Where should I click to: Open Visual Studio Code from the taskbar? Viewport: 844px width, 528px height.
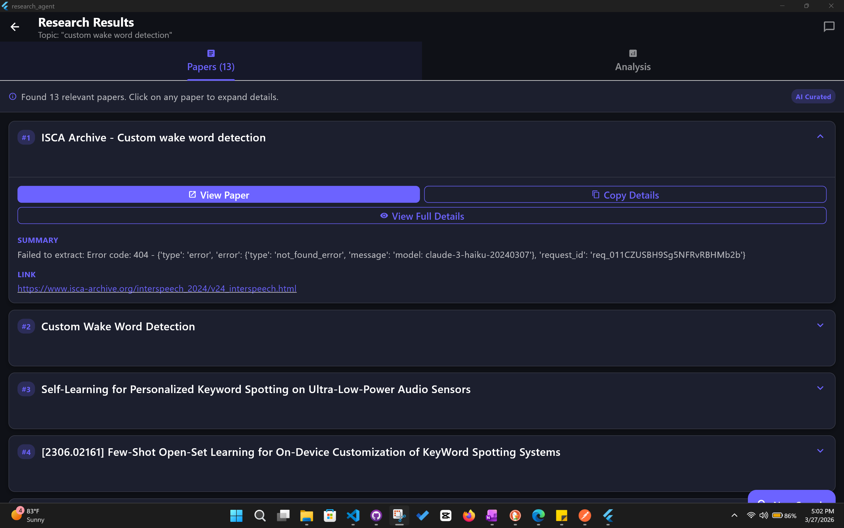[x=353, y=515]
